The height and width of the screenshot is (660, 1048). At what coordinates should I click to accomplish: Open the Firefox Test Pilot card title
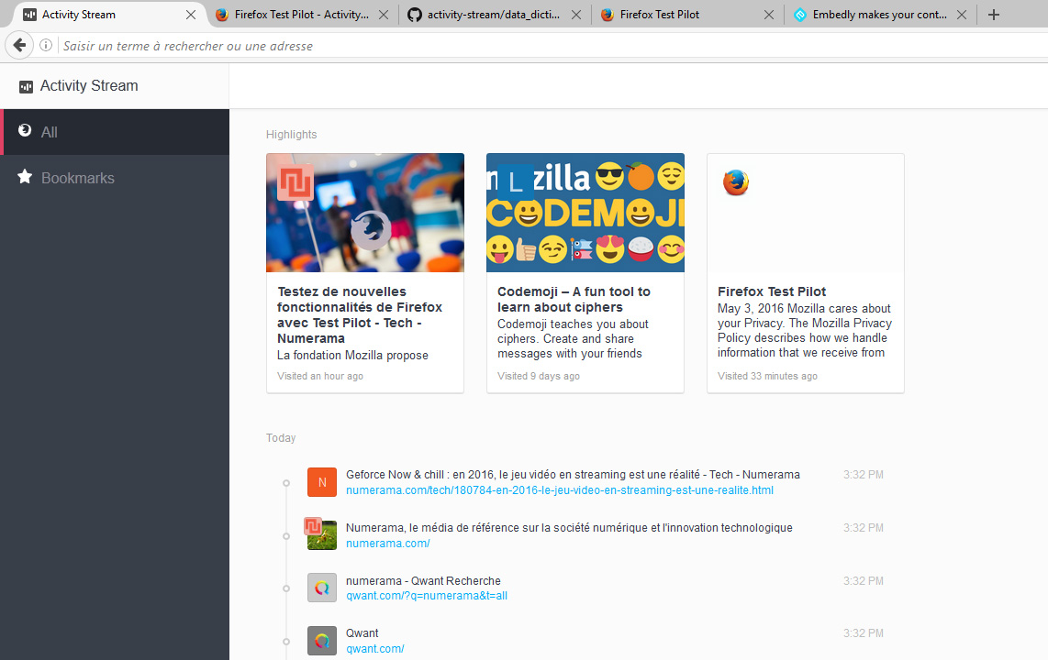pos(772,291)
